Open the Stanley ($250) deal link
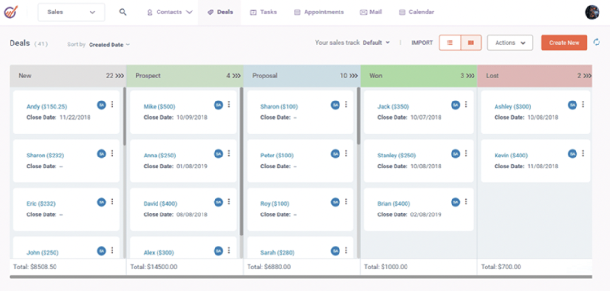The width and height of the screenshot is (610, 291). pyautogui.click(x=396, y=156)
